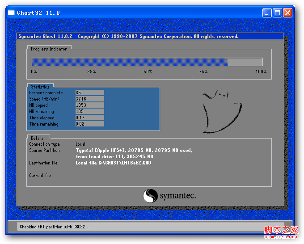Click the 'Time elapsed' label
The width and height of the screenshot is (304, 244).
click(42, 118)
